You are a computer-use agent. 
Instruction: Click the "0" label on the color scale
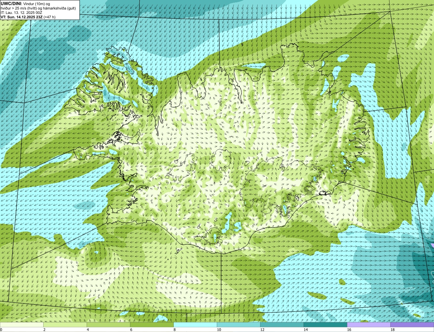pos(1,330)
